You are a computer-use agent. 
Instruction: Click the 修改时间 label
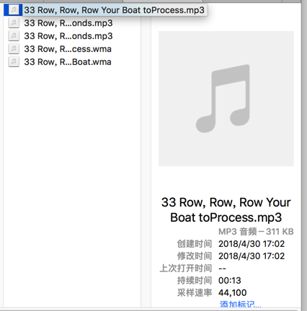pyautogui.click(x=195, y=256)
